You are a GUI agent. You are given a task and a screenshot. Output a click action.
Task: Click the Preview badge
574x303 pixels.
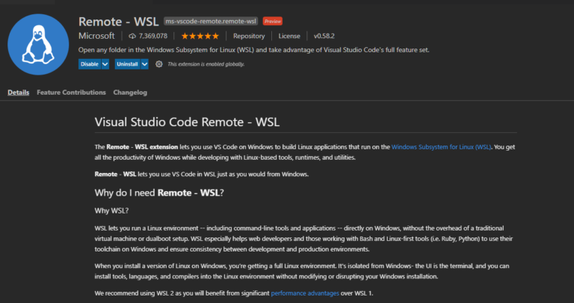click(273, 21)
